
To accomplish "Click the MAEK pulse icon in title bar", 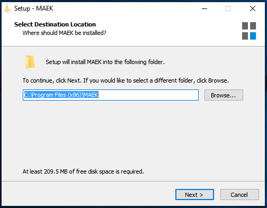I will tap(7, 8).
